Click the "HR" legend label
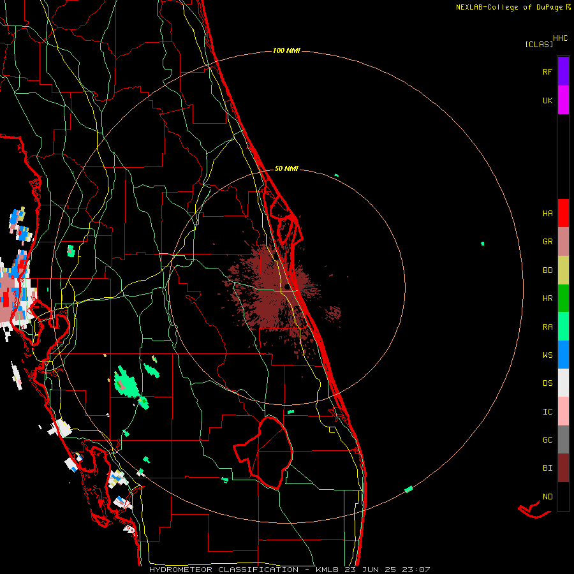 click(x=547, y=298)
